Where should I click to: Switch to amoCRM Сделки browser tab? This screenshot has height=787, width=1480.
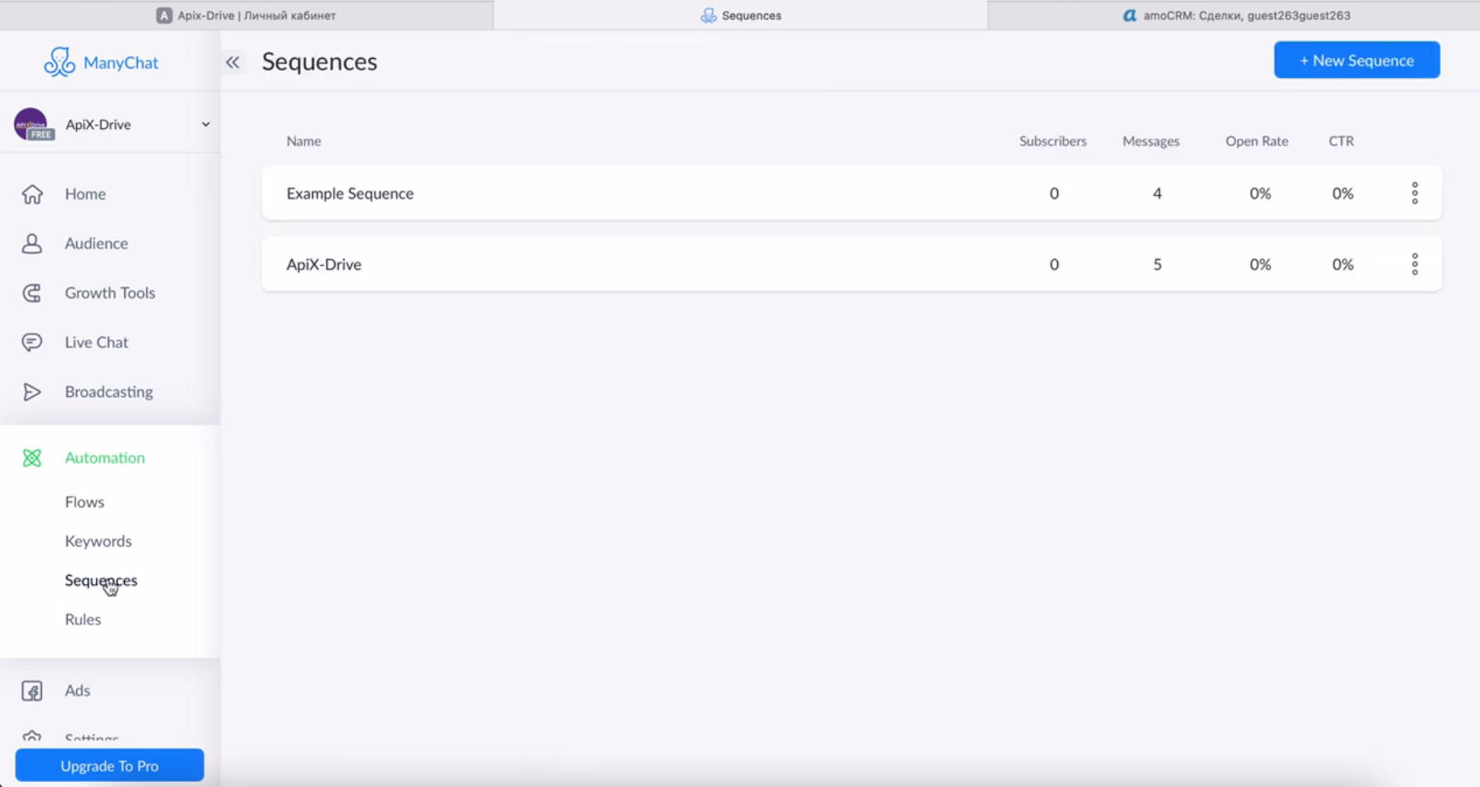pyautogui.click(x=1234, y=15)
